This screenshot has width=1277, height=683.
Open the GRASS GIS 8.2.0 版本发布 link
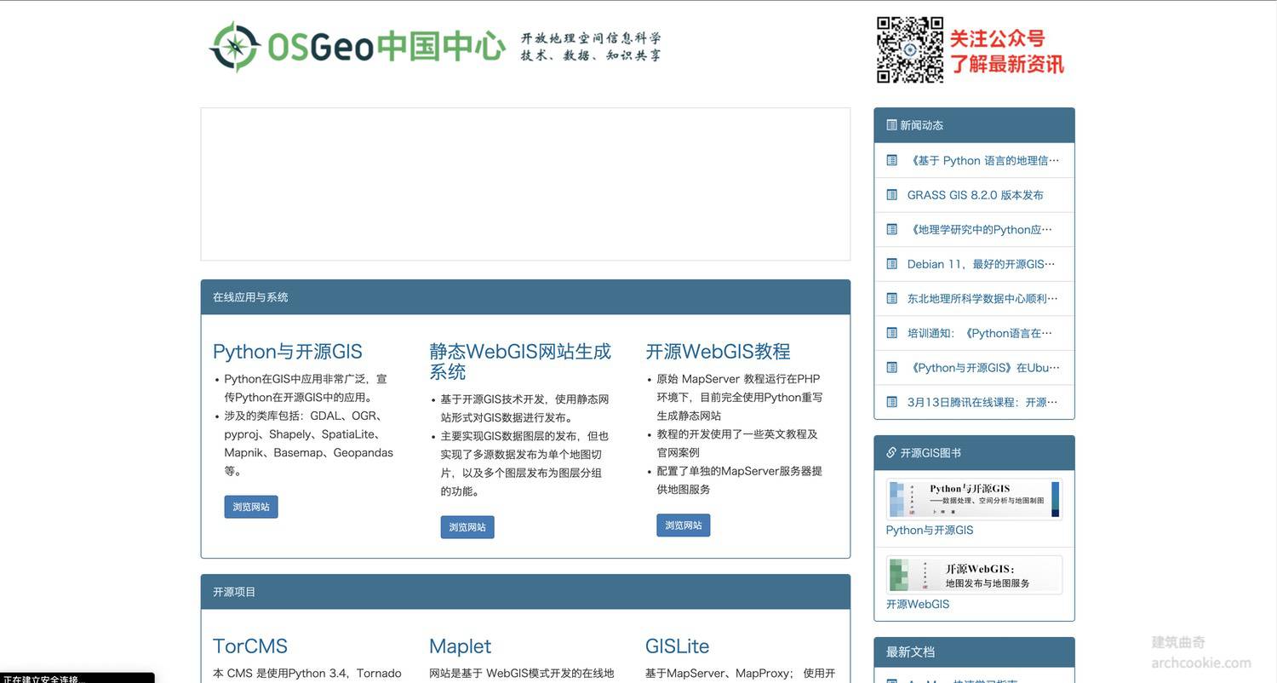[x=975, y=195]
